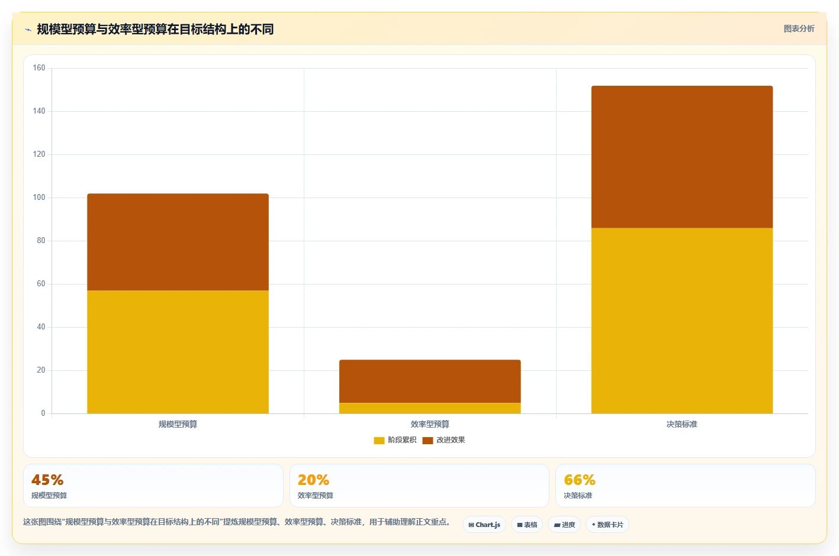Click the 数据卡片 tag
Viewport: 839px width, 556px height.
point(607,525)
